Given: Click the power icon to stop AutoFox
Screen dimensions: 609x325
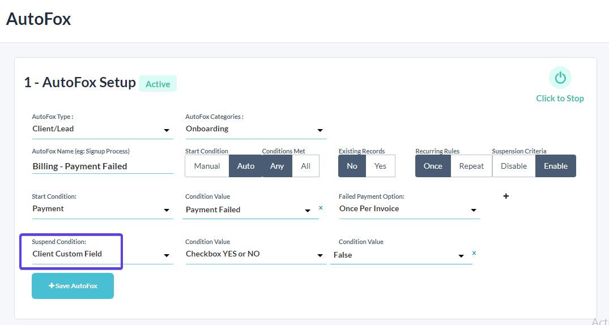Looking at the screenshot, I should point(560,78).
